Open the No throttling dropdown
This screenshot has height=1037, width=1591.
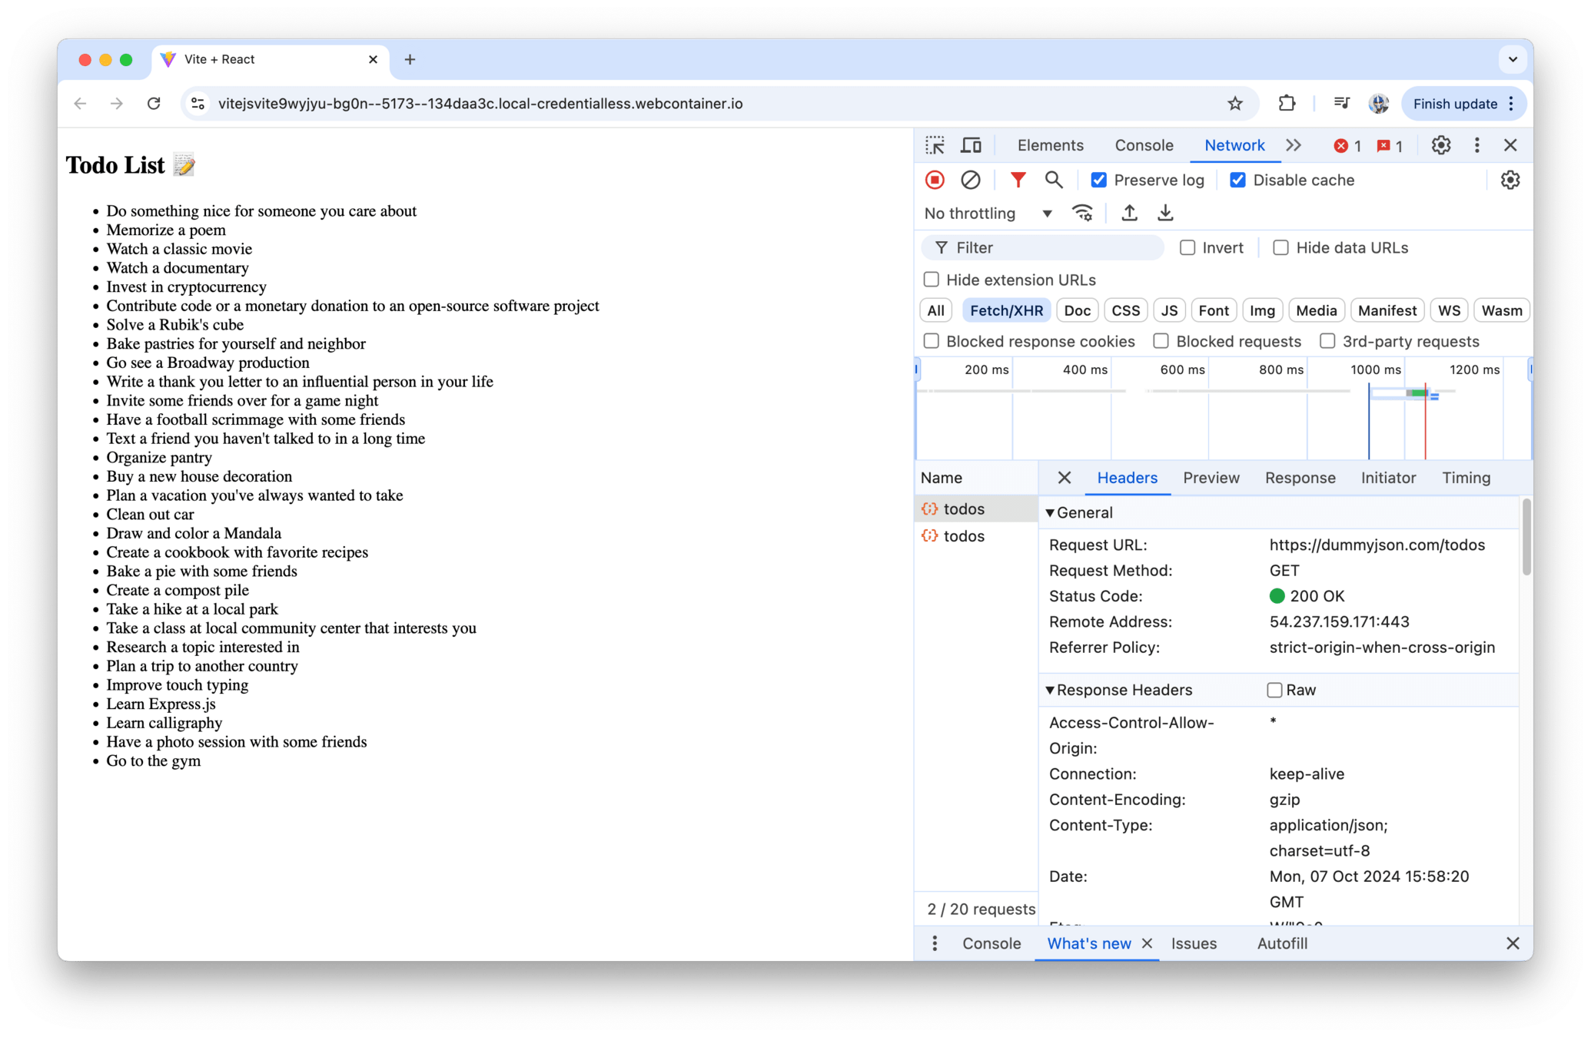tap(988, 214)
